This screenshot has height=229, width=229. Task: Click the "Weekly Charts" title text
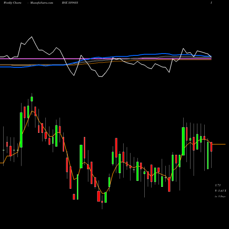coord(12,3)
